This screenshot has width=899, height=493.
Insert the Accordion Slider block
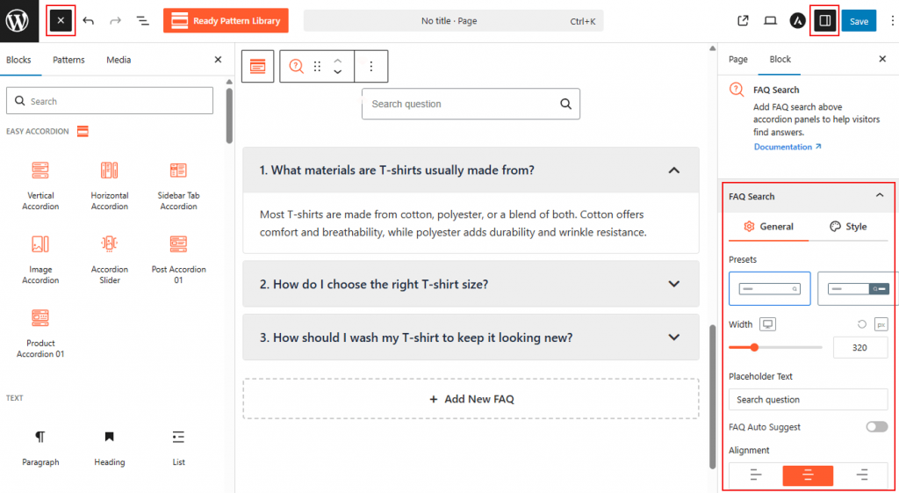pos(110,258)
